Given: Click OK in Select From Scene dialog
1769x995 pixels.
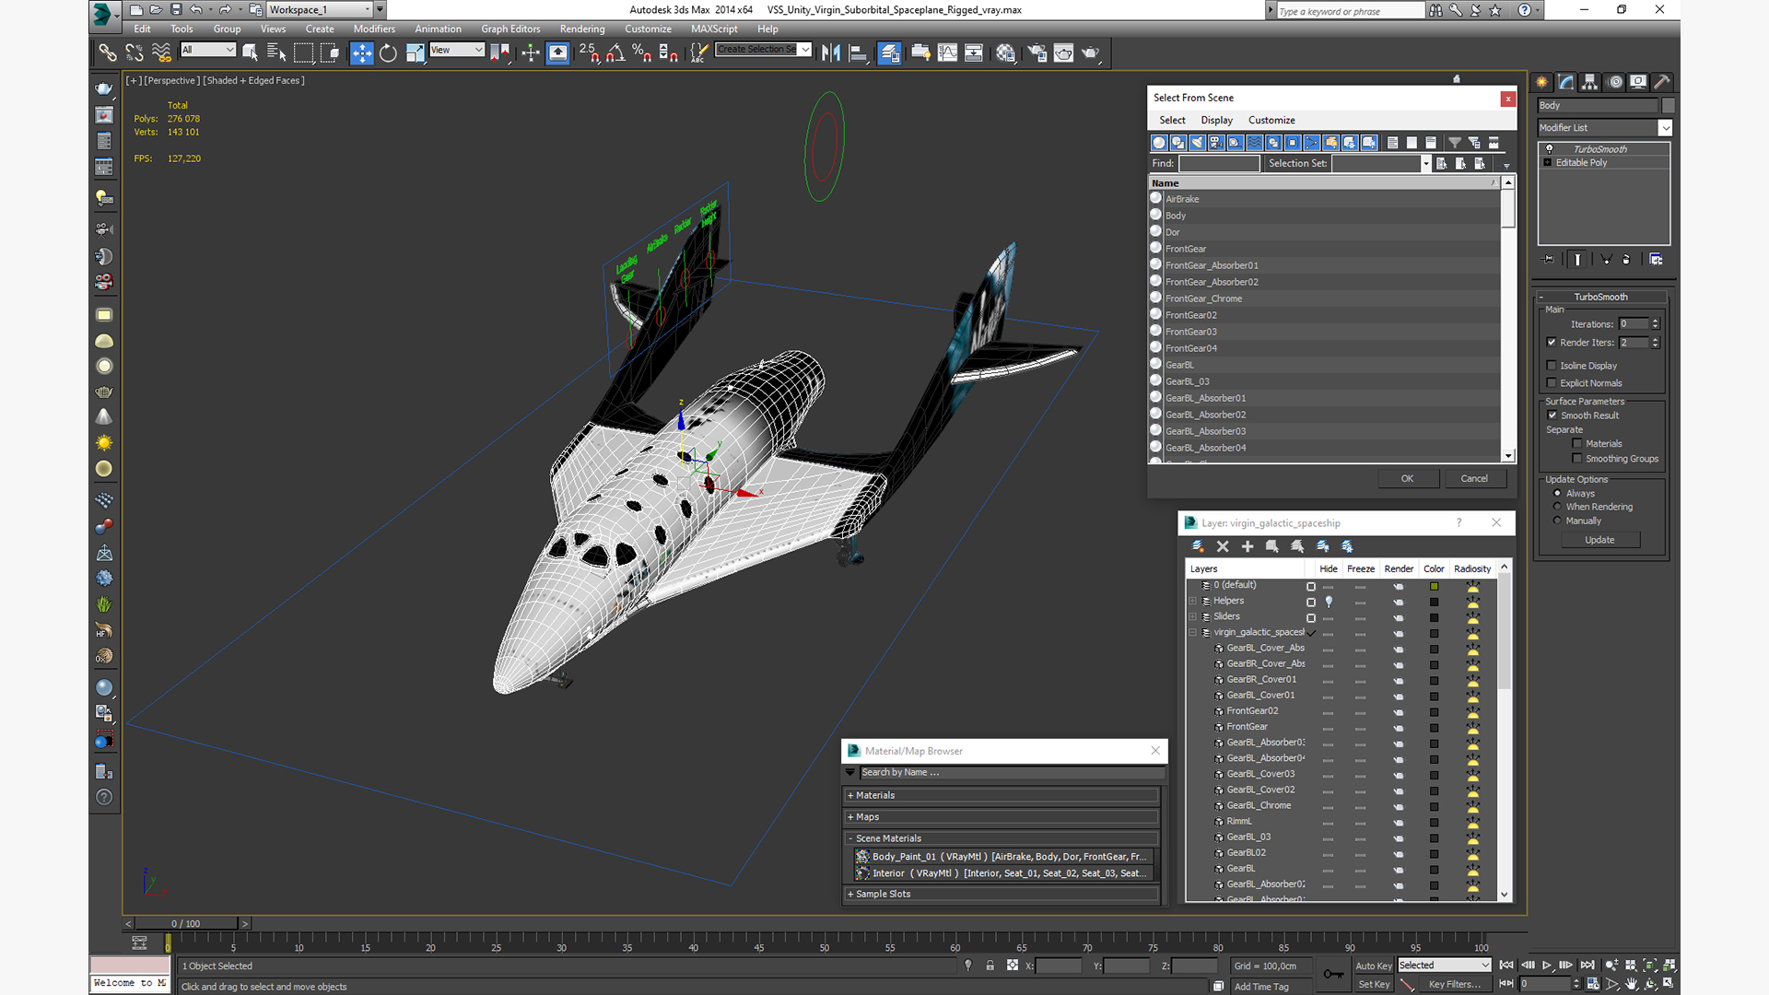Looking at the screenshot, I should coord(1407,478).
